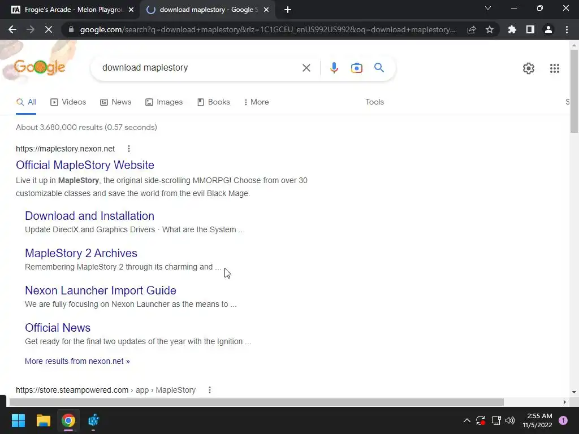Click the horizontal scrollbar thumb
Image resolution: width=579 pixels, height=434 pixels.
(x=256, y=402)
